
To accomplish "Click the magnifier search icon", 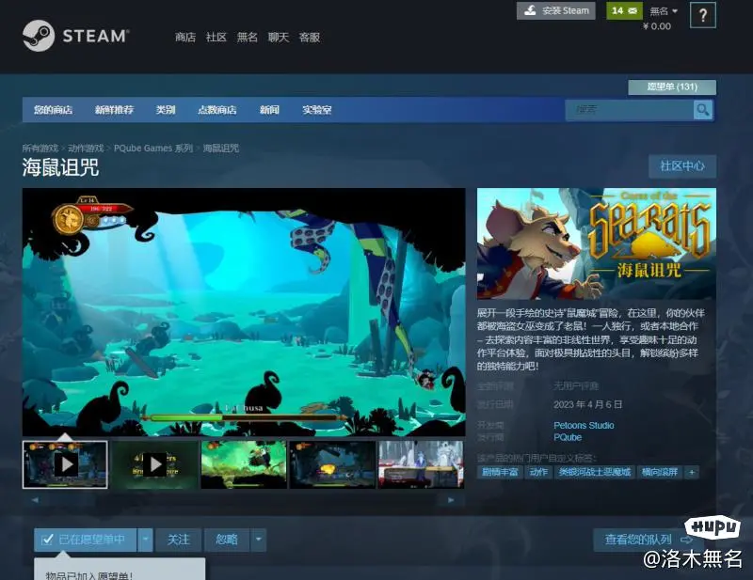I will click(703, 110).
